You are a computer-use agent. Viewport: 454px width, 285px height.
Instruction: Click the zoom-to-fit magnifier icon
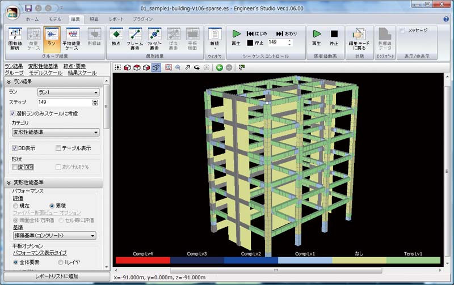(168, 67)
